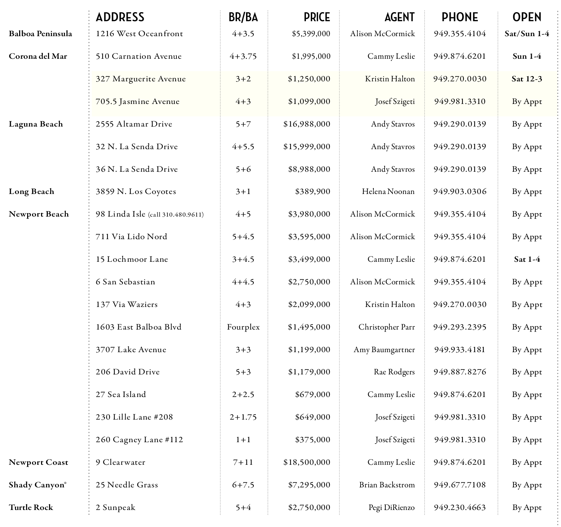Image resolution: width=561 pixels, height=527 pixels.
Task: Select agent Brian Backstrom
Action: point(387,485)
